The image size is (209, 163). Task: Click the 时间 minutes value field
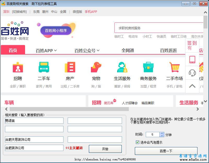(153, 135)
